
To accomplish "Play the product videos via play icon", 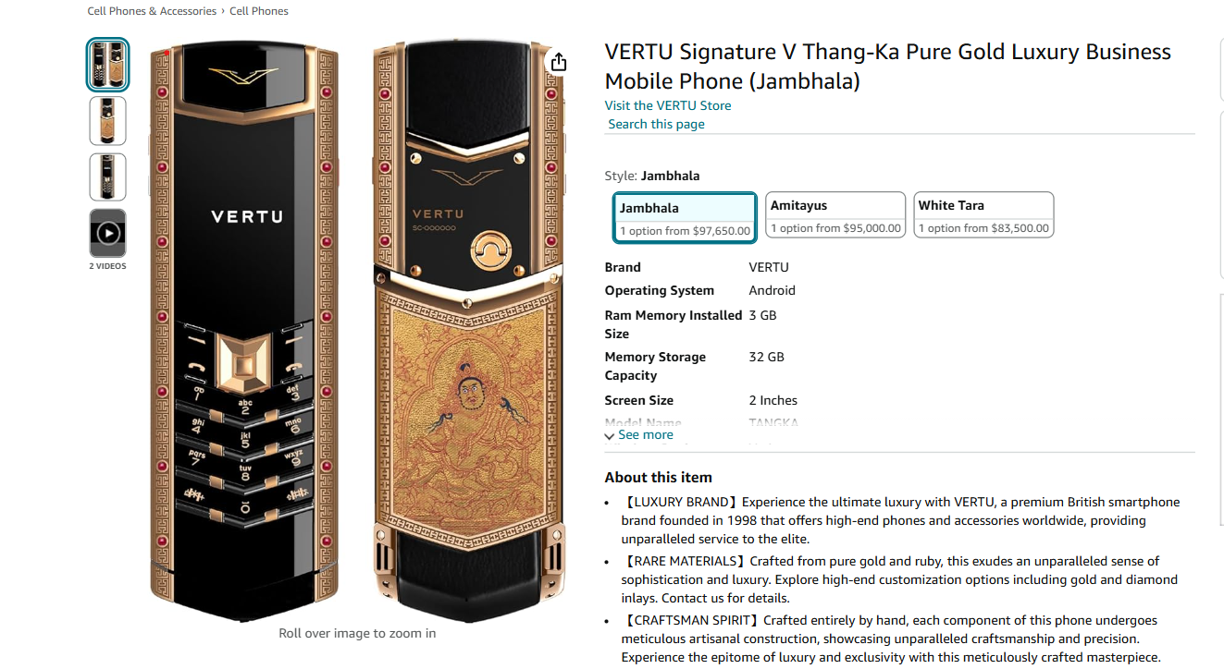I will [x=107, y=233].
